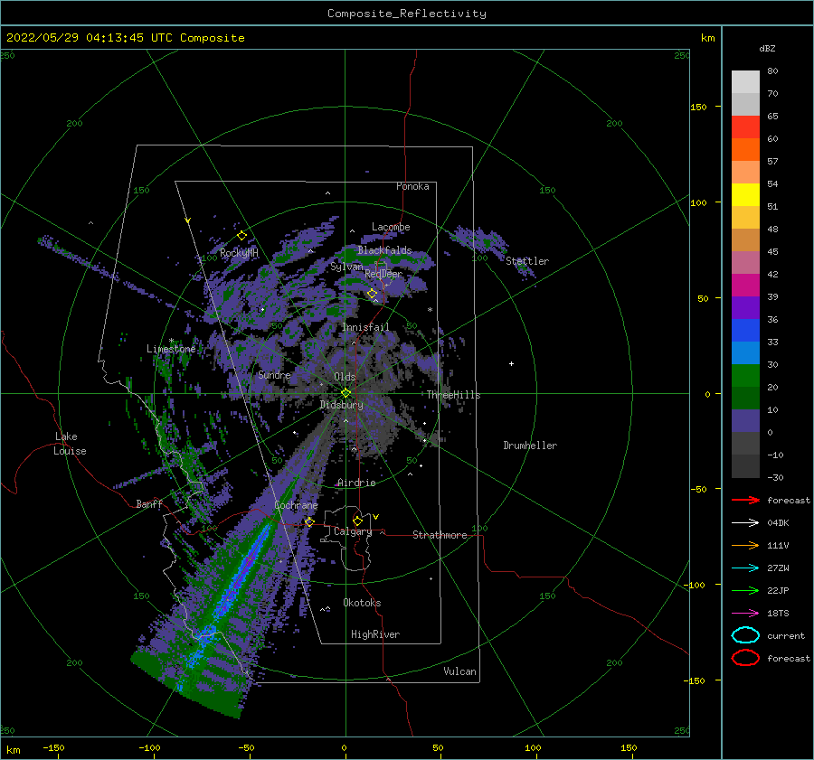Click the Lake Louise label
This screenshot has height=760, width=814.
pyautogui.click(x=70, y=444)
